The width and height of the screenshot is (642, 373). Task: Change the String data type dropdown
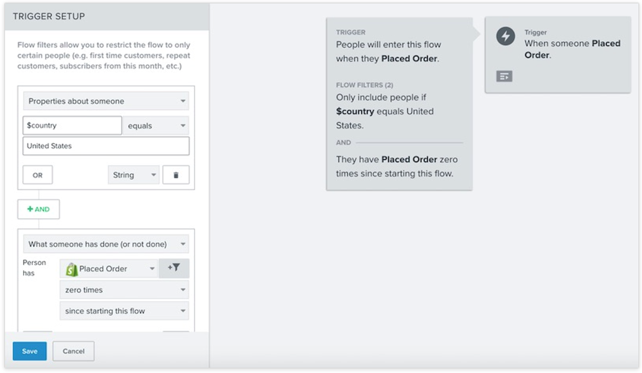[x=133, y=175]
